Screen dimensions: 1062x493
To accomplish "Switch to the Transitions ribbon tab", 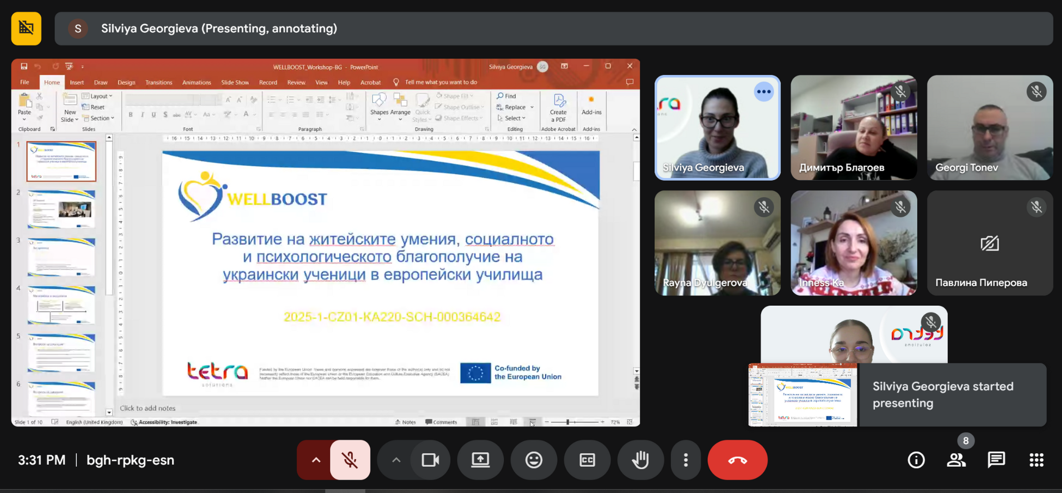I will click(x=159, y=82).
